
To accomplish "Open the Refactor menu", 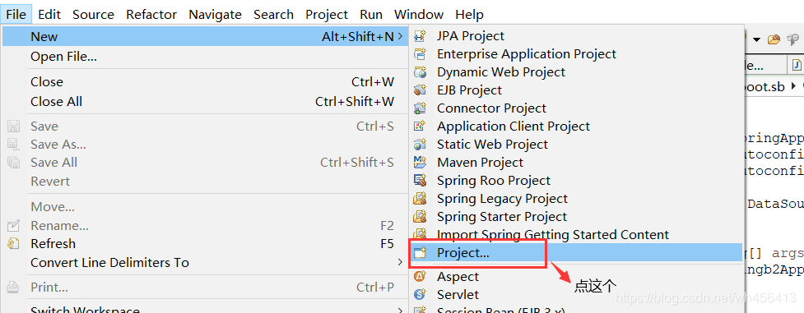I will [151, 14].
